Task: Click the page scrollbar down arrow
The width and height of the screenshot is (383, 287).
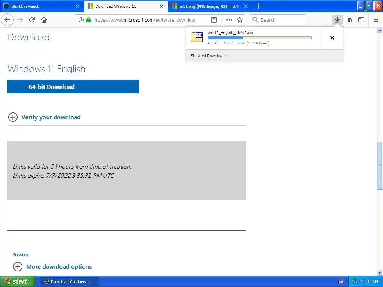Action: [380, 272]
